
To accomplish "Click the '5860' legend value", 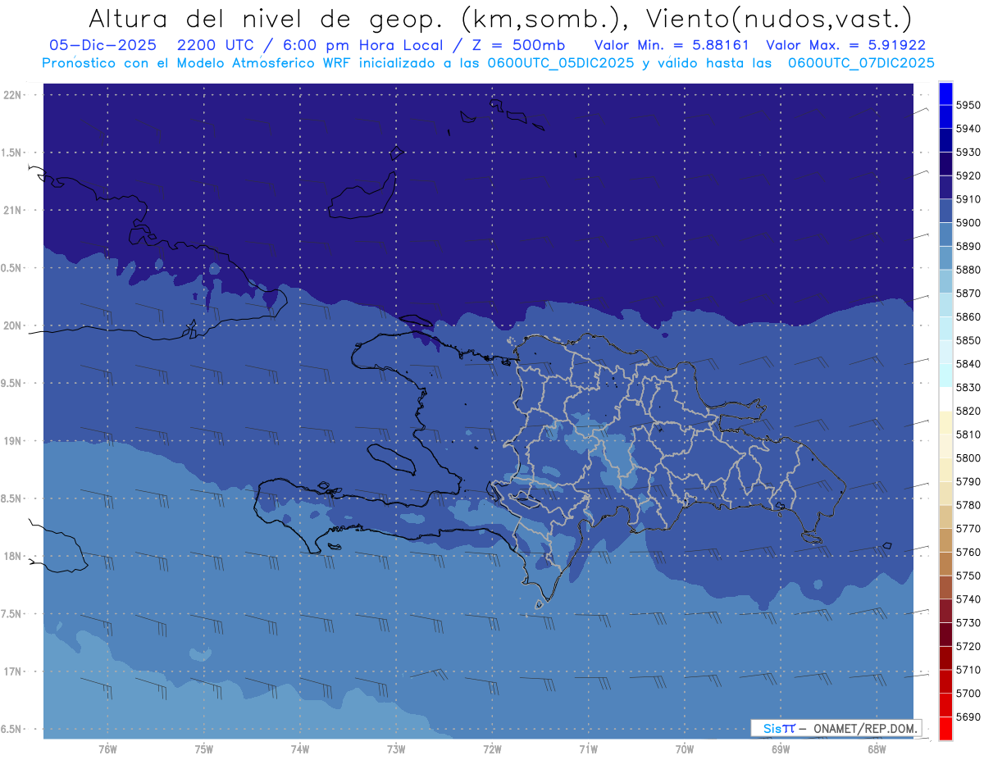I will [x=968, y=316].
